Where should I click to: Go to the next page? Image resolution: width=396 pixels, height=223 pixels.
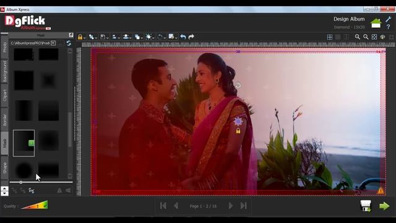tap(231, 206)
